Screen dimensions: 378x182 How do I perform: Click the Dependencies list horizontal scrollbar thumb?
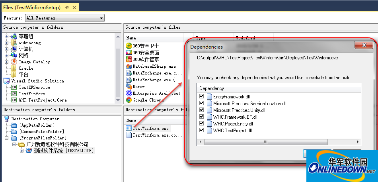click(266, 142)
